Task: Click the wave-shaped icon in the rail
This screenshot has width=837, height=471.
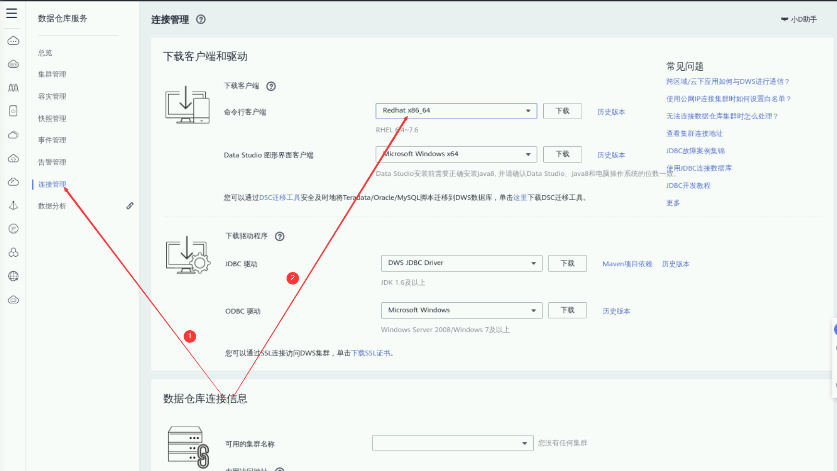Action: [13, 87]
